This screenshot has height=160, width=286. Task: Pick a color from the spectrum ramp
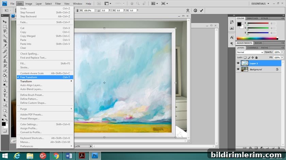click(257, 38)
